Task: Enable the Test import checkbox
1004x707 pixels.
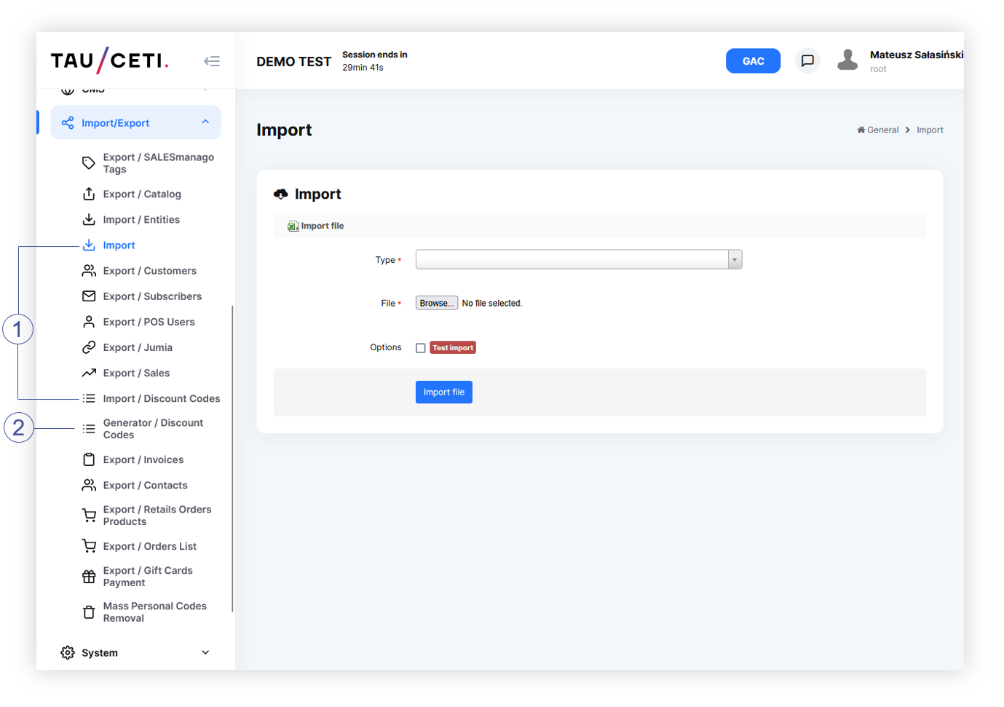Action: [421, 348]
